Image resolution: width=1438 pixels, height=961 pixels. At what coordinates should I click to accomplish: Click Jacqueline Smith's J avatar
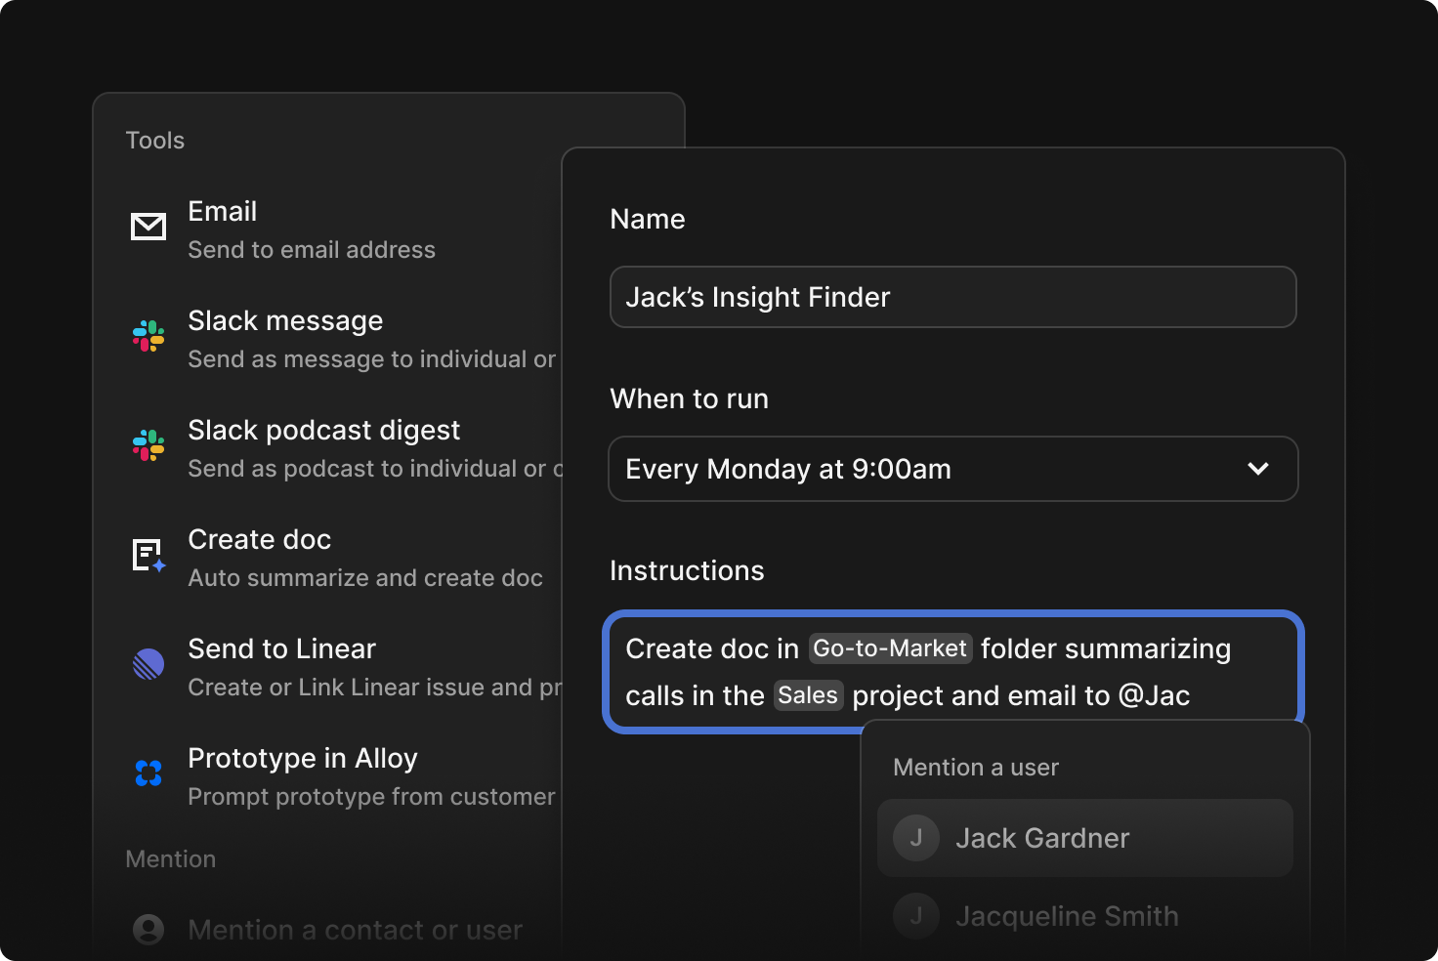916,916
